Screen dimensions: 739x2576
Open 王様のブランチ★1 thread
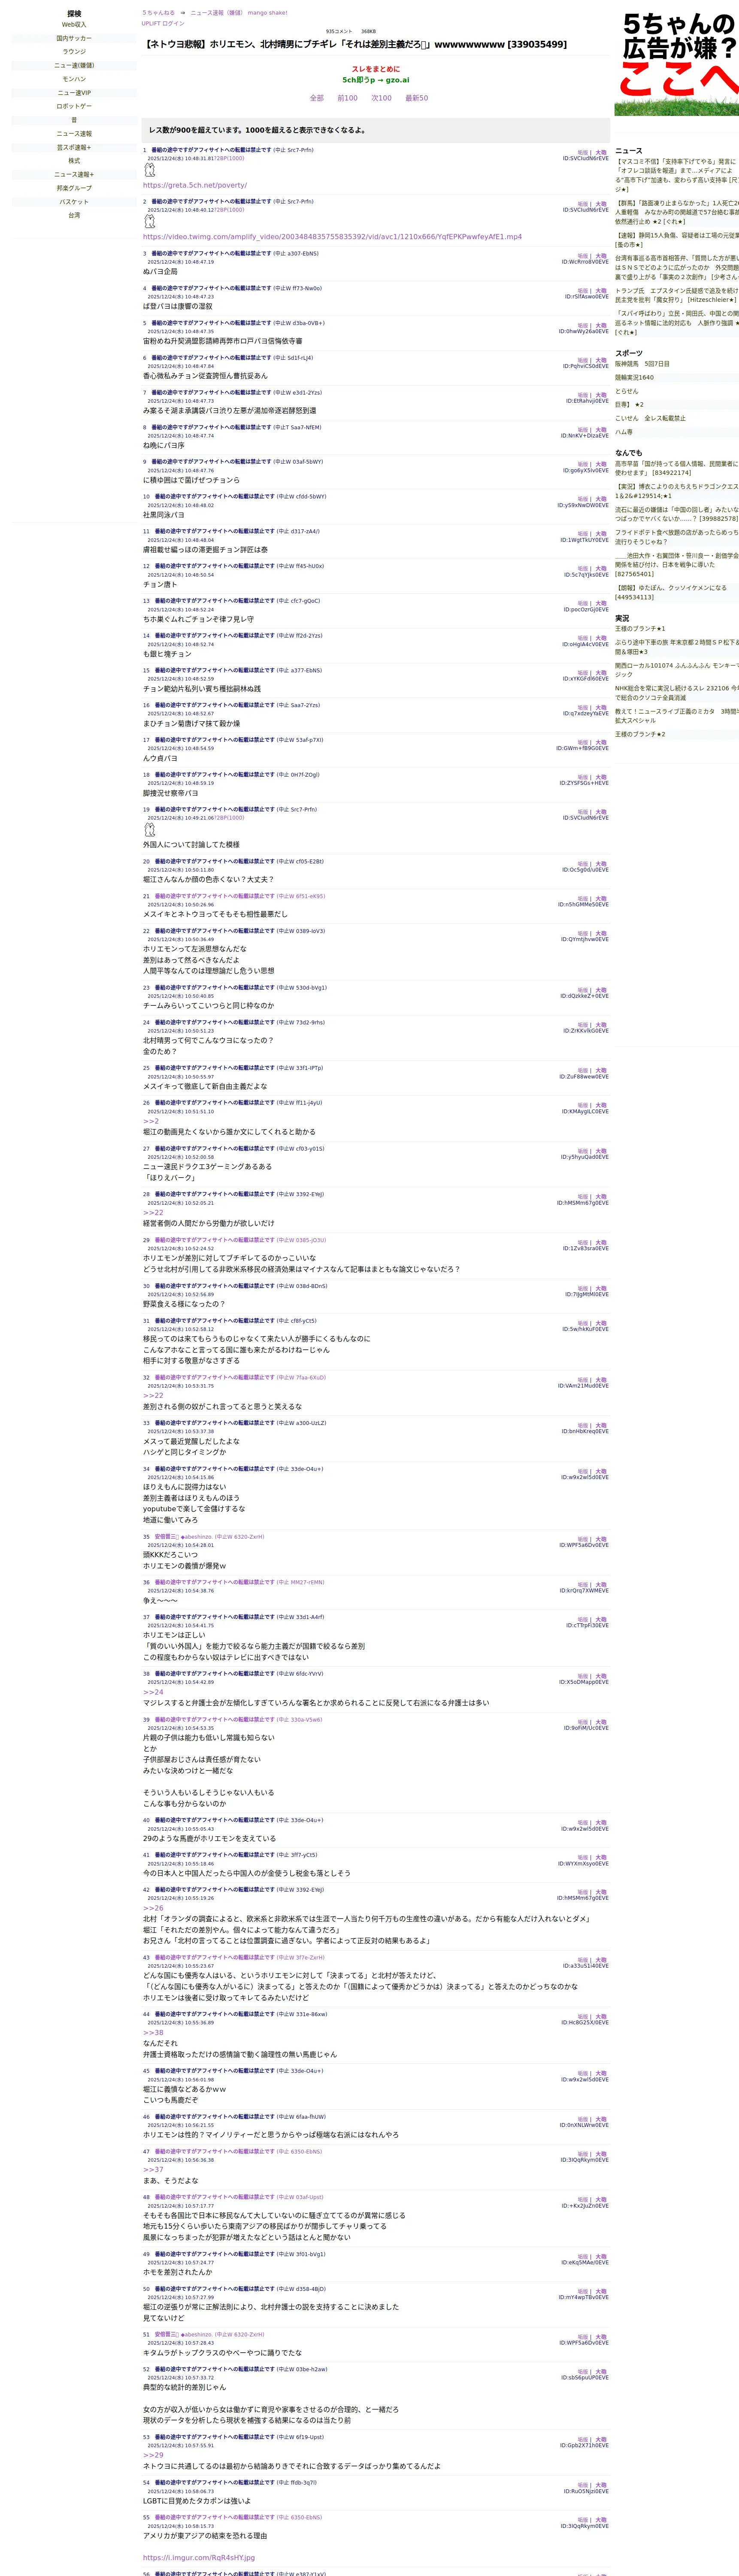tap(640, 628)
